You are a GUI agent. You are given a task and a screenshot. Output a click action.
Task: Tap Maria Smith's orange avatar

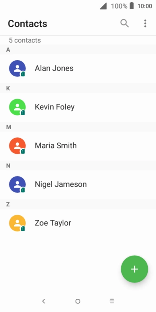point(17,146)
